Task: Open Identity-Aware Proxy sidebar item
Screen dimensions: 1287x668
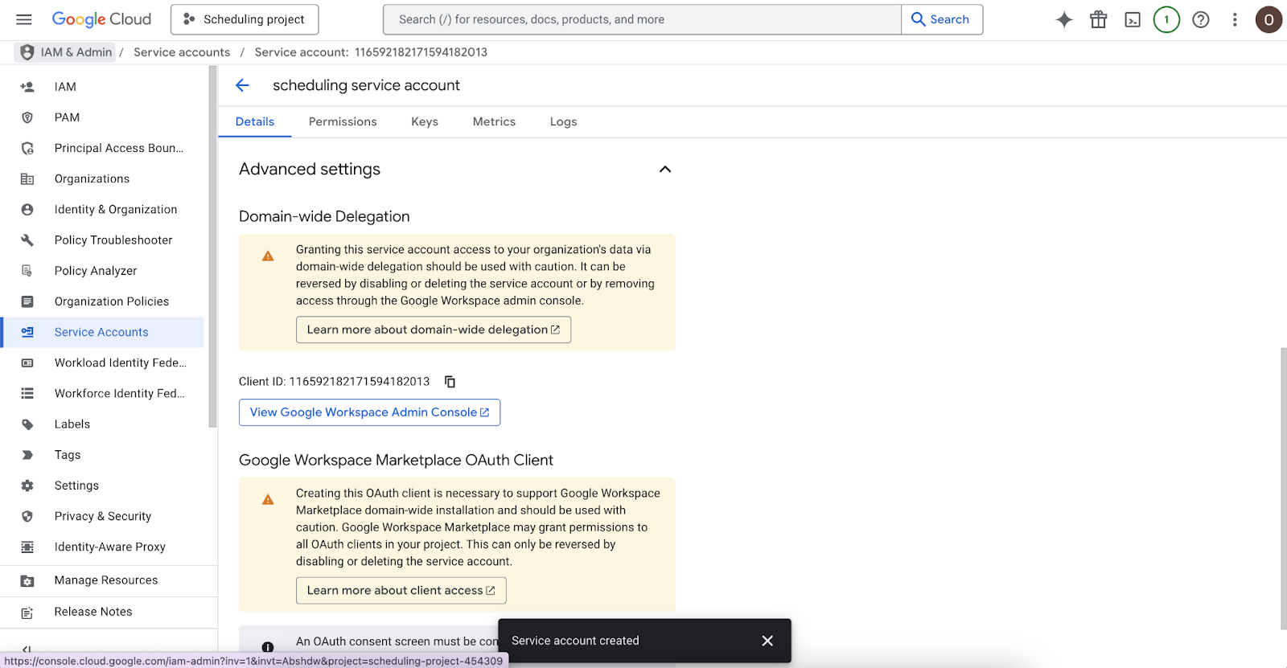Action: (102, 547)
